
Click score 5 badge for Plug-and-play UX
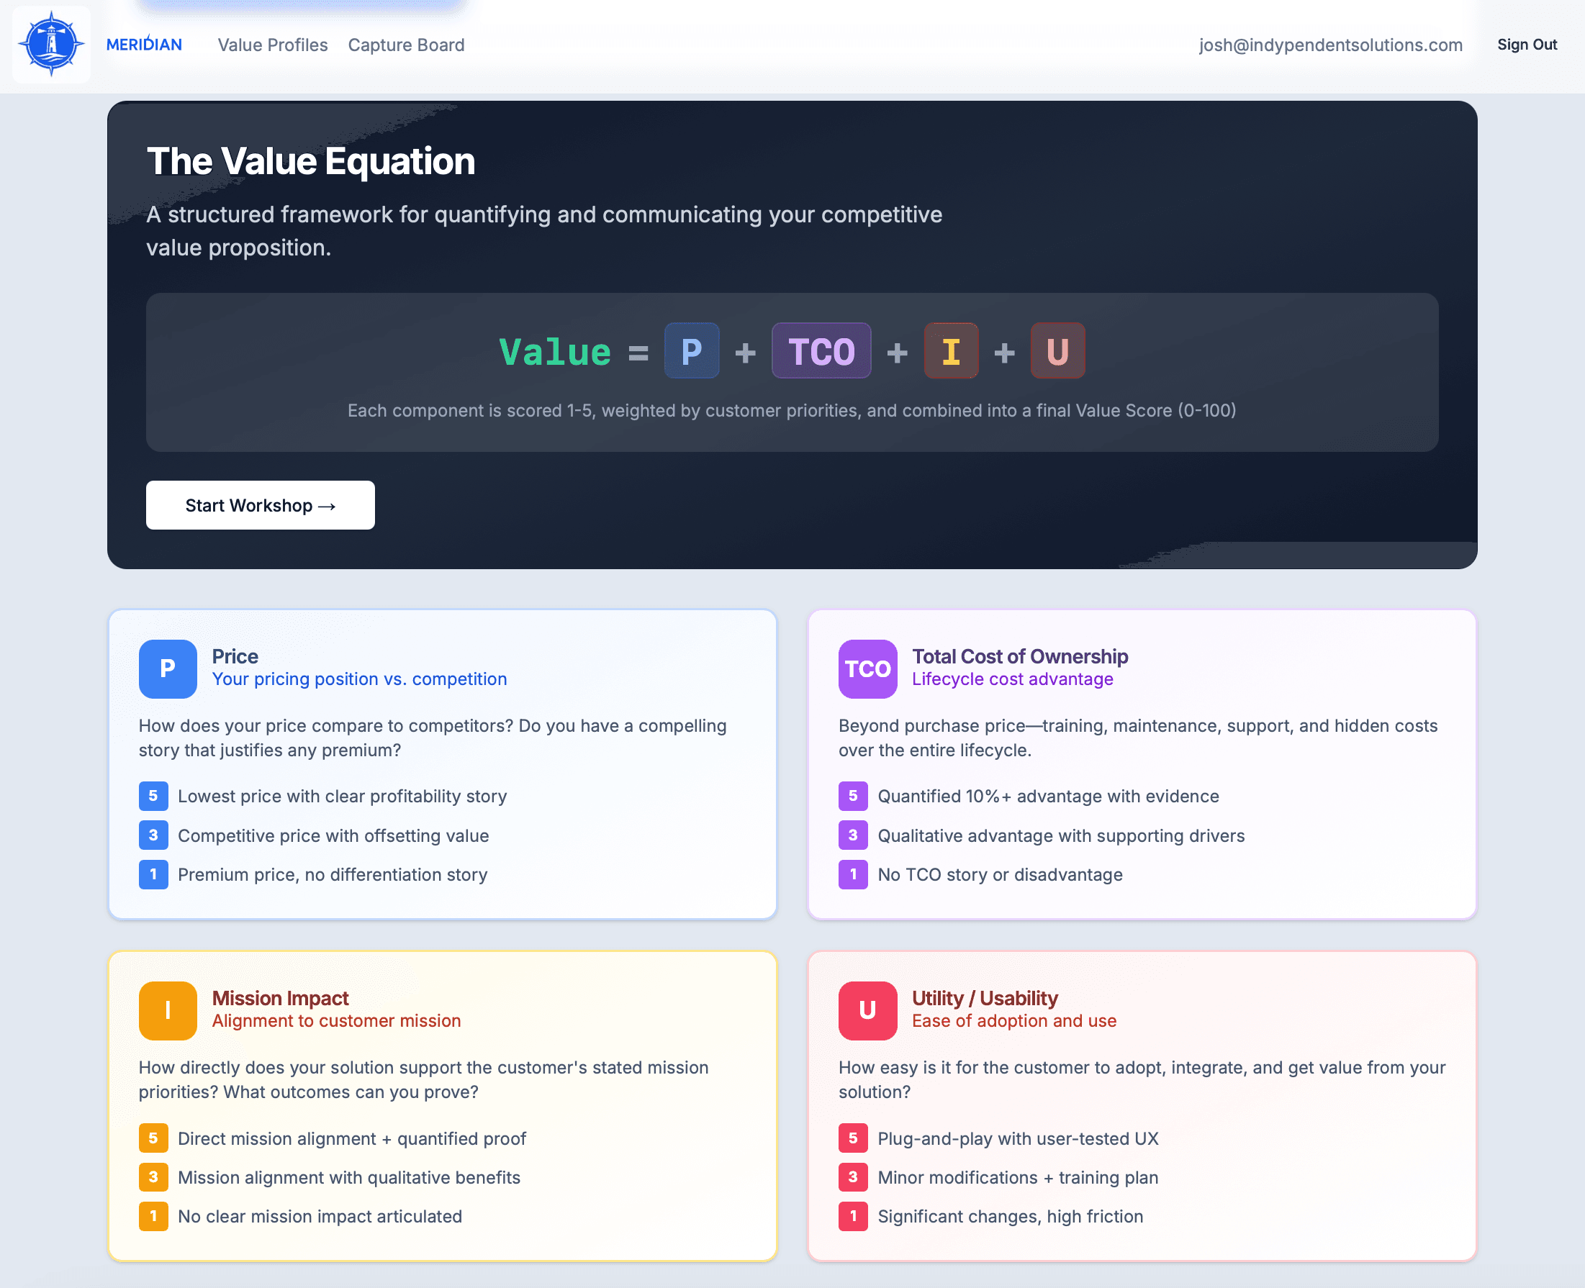coord(853,1138)
